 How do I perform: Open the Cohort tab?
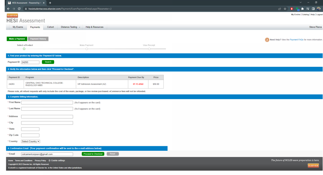[50, 27]
